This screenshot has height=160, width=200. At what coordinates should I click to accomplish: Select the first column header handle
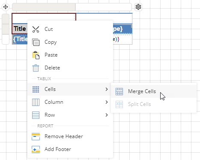(x=44, y=7)
